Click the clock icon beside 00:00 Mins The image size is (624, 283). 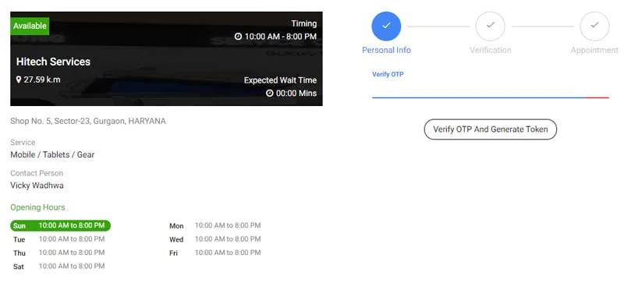tap(269, 93)
